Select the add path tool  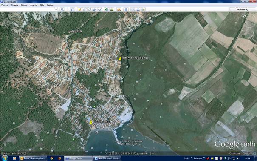point(90,9)
